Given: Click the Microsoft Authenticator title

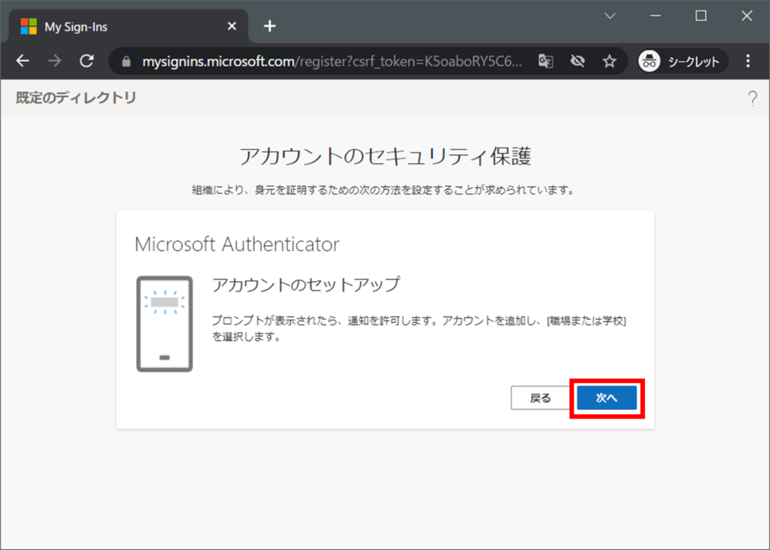Looking at the screenshot, I should 237,244.
